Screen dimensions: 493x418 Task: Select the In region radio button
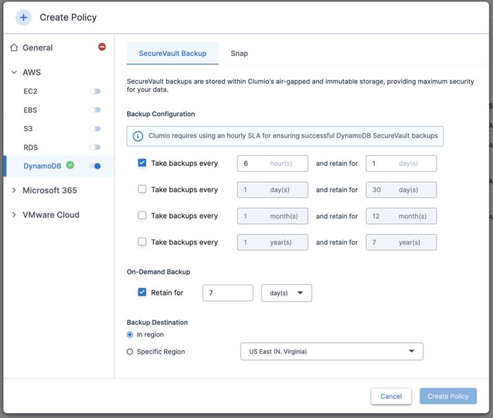pos(130,335)
